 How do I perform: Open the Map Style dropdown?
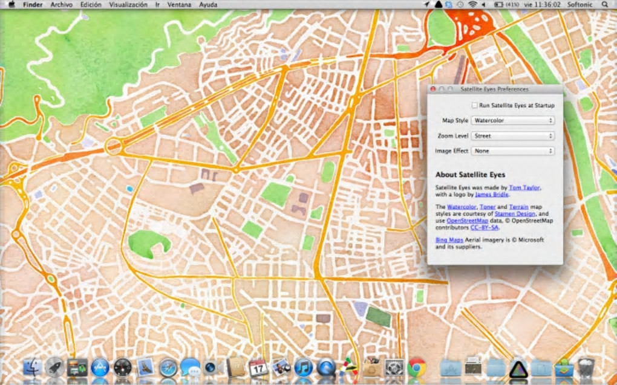[512, 120]
